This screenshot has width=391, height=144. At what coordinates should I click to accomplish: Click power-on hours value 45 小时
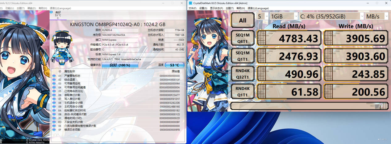pos(175,49)
